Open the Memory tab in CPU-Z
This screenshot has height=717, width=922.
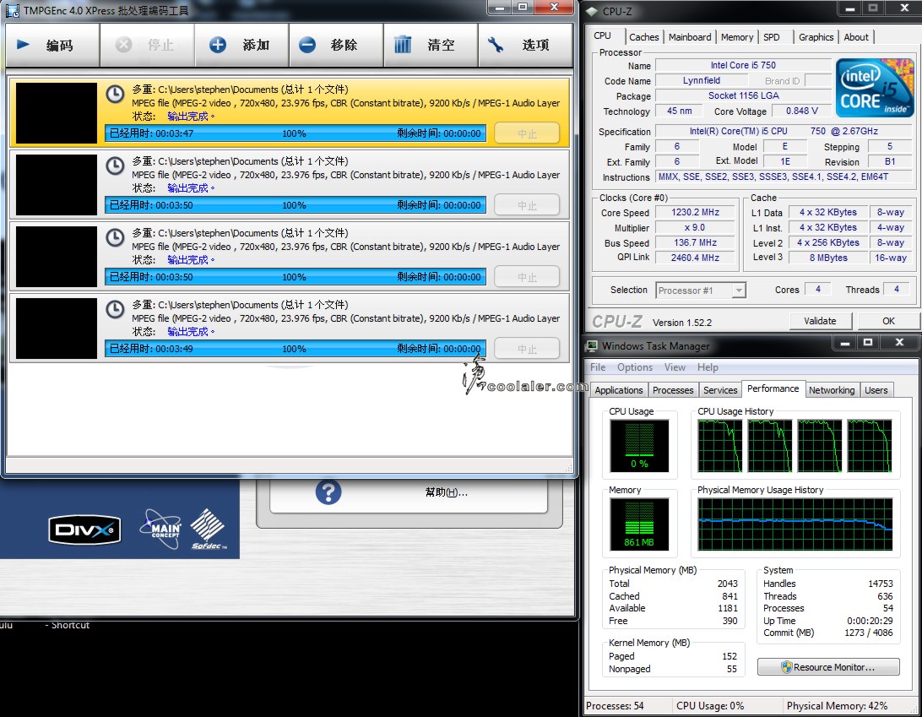point(737,37)
